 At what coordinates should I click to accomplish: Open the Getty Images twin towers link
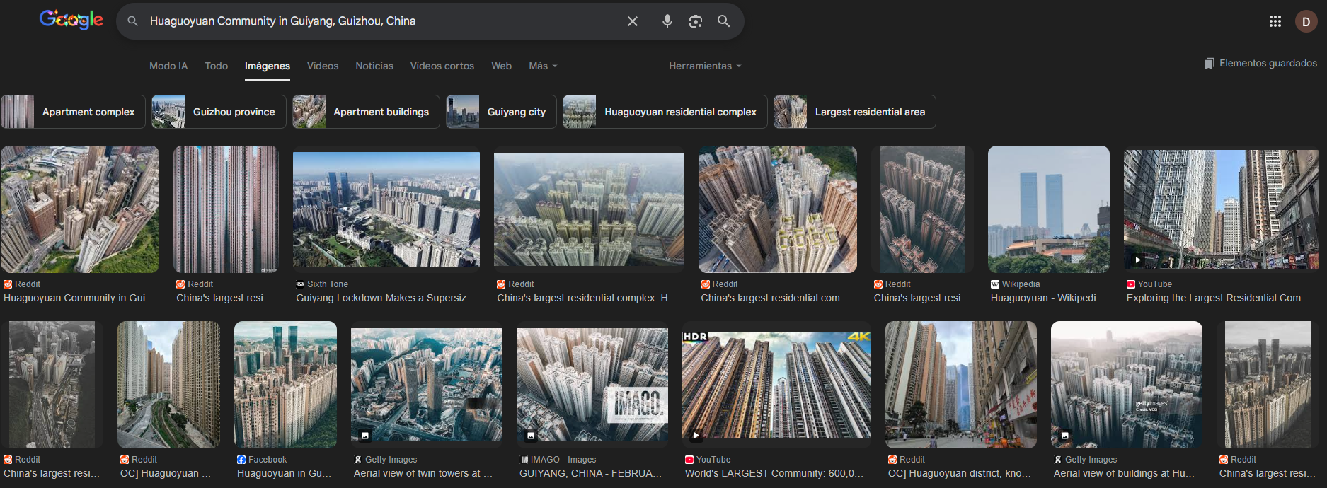(423, 473)
